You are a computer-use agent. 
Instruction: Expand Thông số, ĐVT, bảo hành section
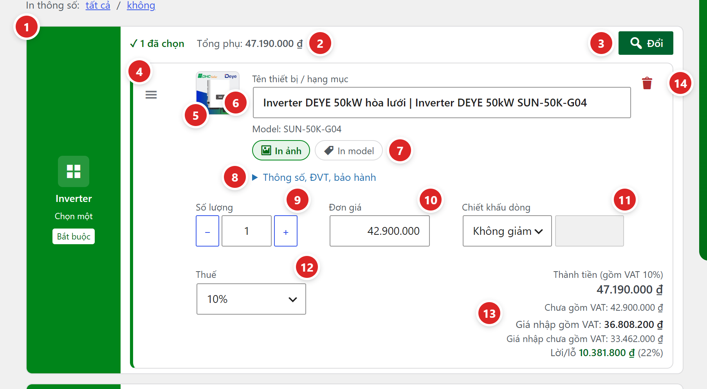[x=314, y=177]
